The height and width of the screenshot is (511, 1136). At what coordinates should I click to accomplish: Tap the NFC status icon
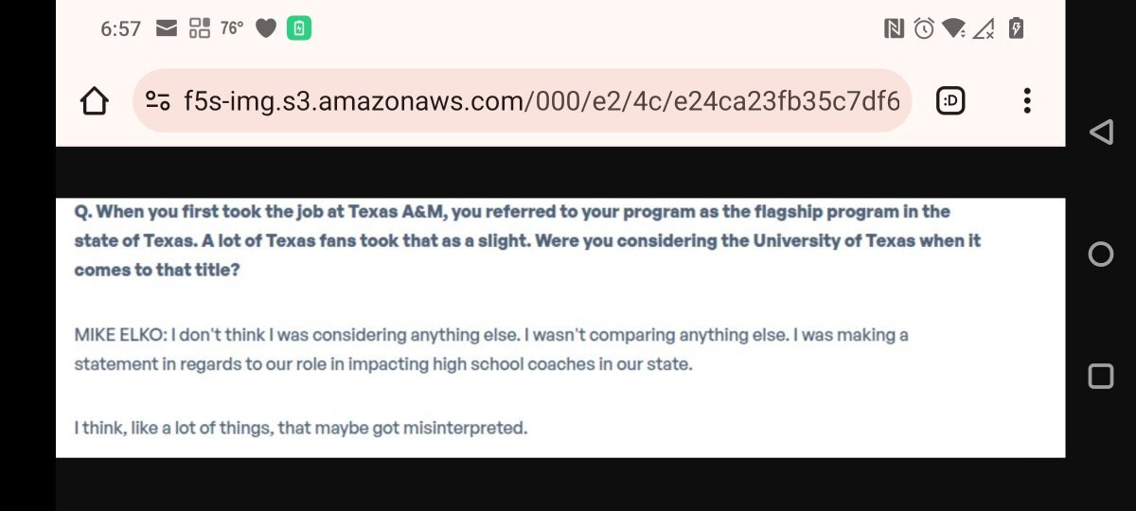tap(894, 28)
